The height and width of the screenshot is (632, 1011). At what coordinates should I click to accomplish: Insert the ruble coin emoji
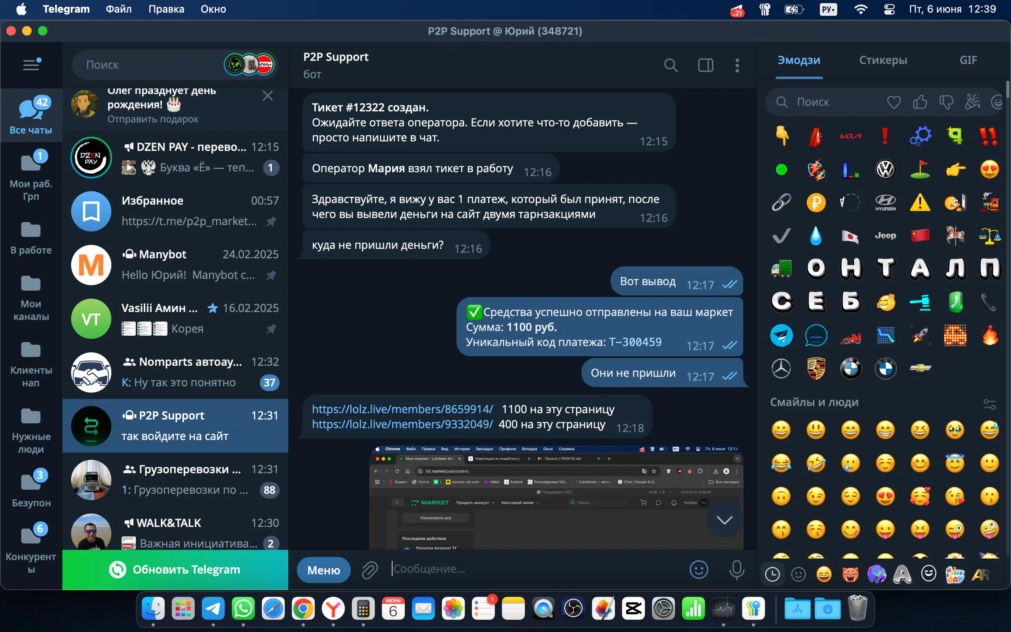tap(816, 203)
